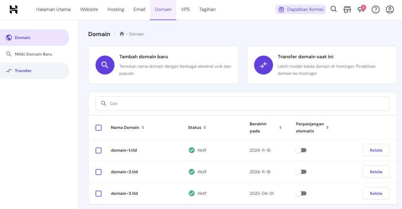Viewport: 402px width, 209px height.
Task: Click the home icon in breadcrumb
Action: pos(122,34)
